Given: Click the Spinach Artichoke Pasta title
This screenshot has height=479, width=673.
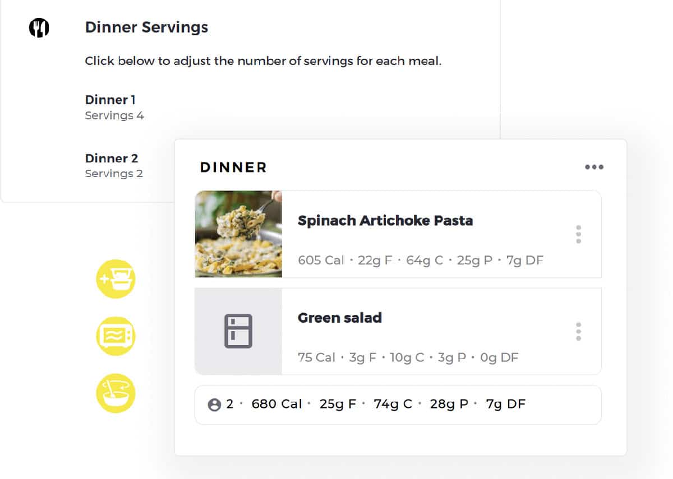Looking at the screenshot, I should click(385, 221).
